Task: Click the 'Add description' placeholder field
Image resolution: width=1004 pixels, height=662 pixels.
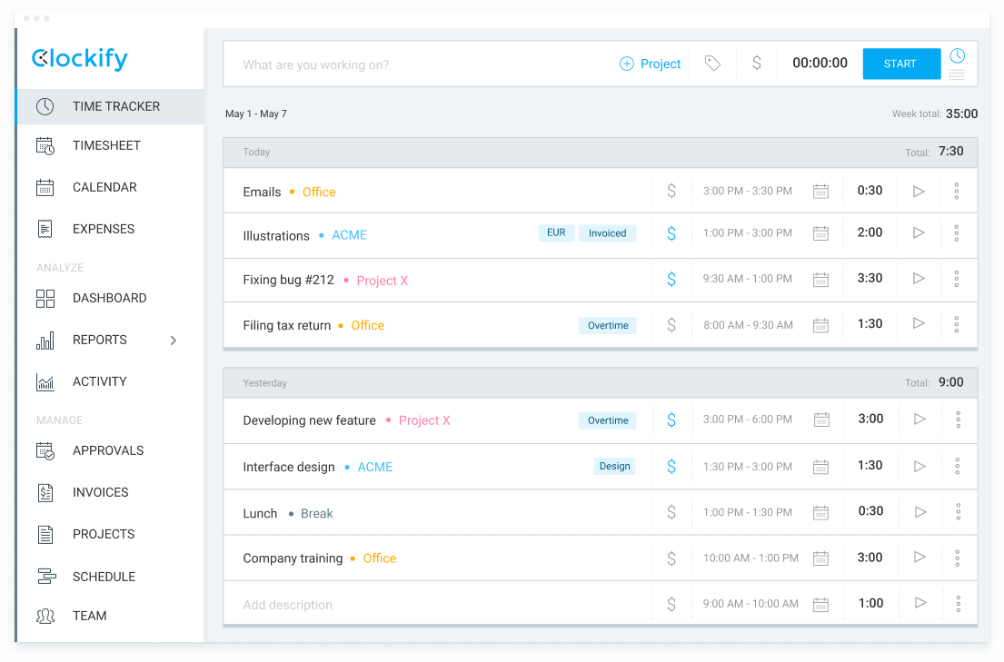Action: coord(287,605)
